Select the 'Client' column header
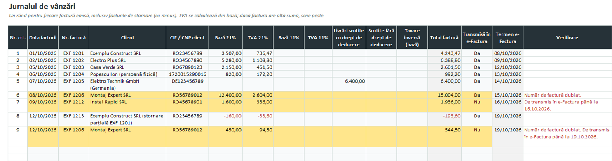This screenshot has width=612, height=161. pyautogui.click(x=127, y=37)
